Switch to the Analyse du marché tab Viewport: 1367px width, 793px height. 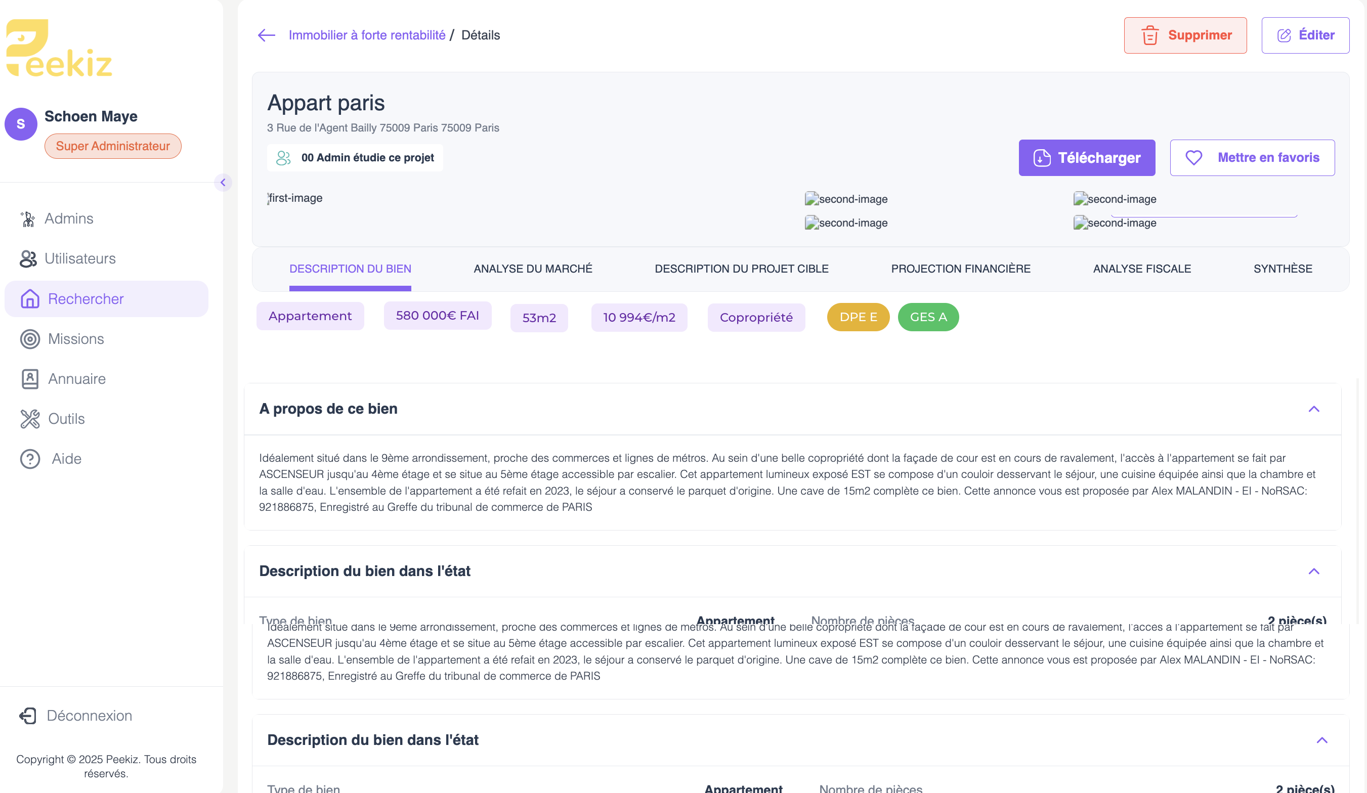[533, 269]
